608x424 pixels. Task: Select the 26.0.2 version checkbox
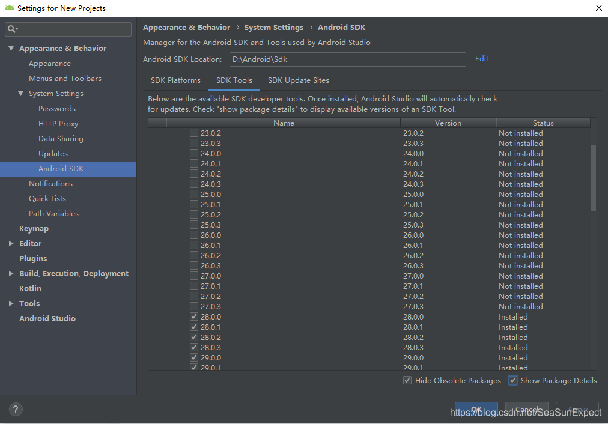tap(194, 255)
